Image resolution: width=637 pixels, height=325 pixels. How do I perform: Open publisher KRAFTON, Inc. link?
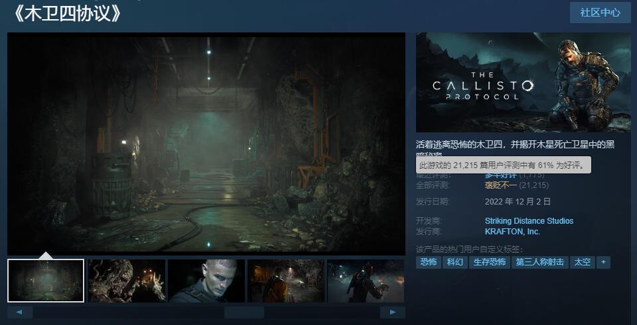pos(512,232)
